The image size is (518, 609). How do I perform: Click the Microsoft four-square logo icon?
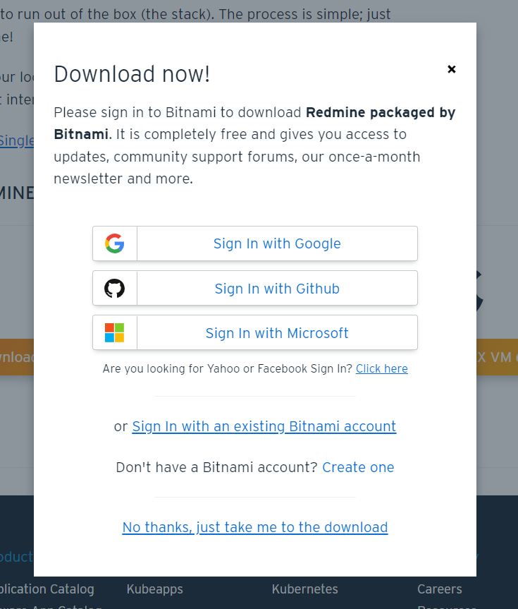[x=115, y=332]
